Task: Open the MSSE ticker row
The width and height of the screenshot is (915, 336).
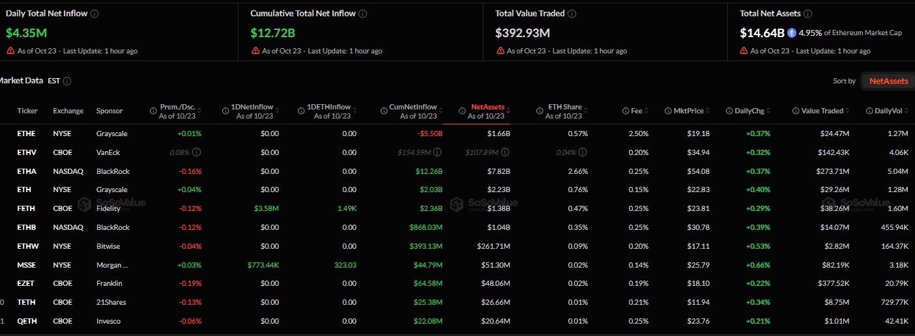Action: tap(27, 265)
